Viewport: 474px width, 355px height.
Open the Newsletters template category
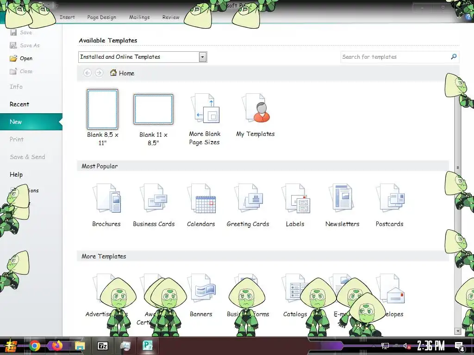pyautogui.click(x=342, y=205)
